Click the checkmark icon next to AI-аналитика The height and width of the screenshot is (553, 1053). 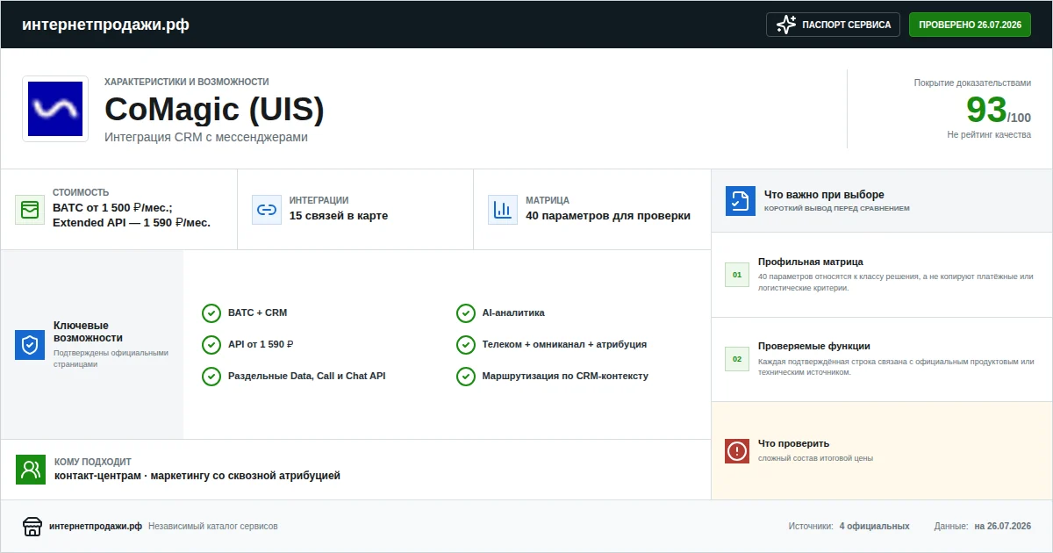[466, 313]
